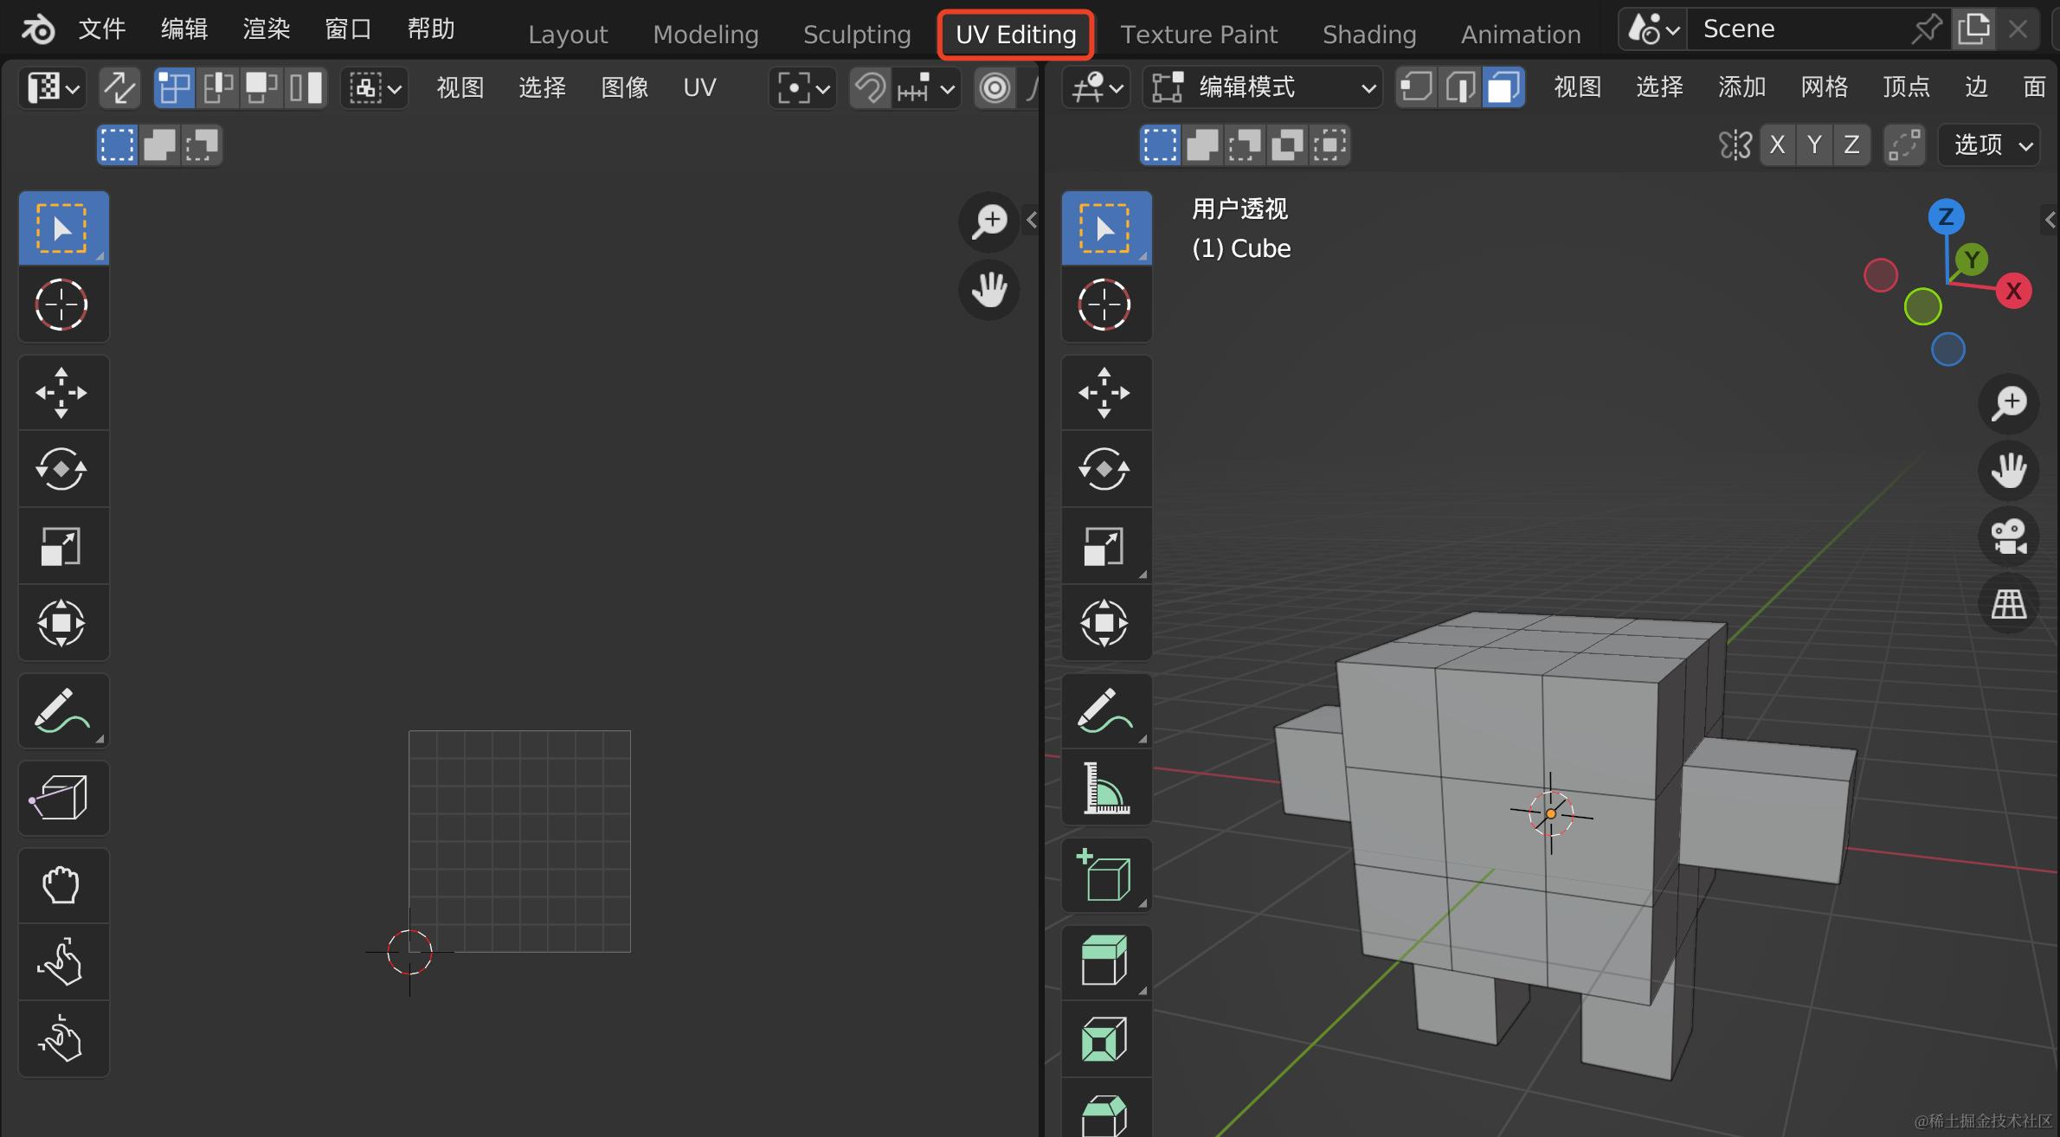Switch to perspective/orthographic grid view button
The image size is (2060, 1137).
click(2009, 604)
